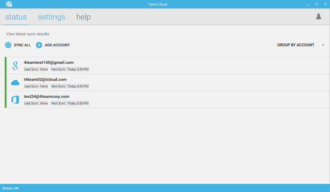Screen dimensions: 330x192
Task: Click the Sync All circular arrows icon
Action: (8, 45)
